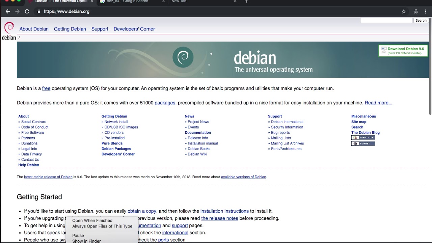Click the Free Software link

pyautogui.click(x=32, y=133)
